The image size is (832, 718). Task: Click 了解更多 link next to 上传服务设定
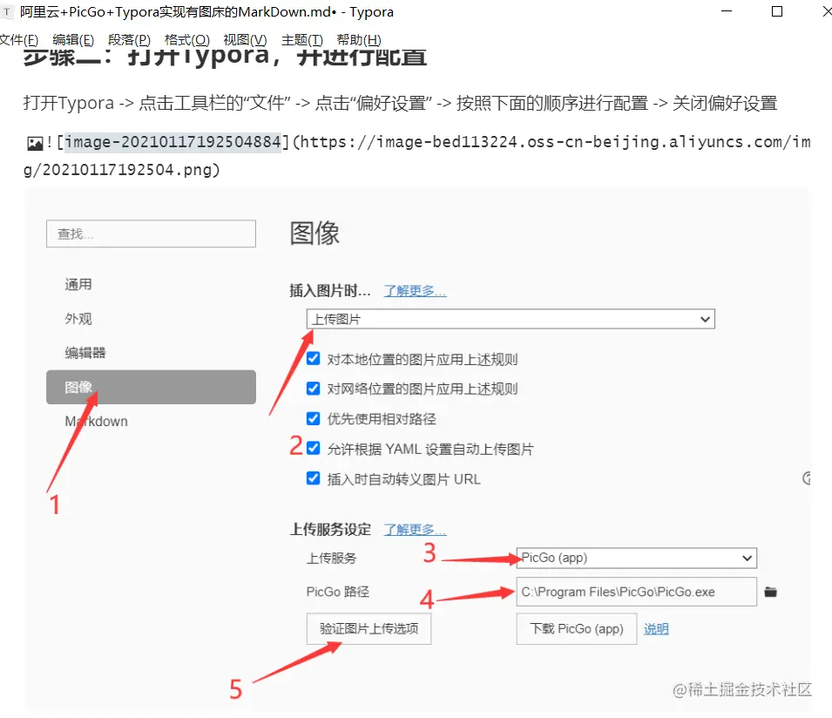[x=415, y=530]
